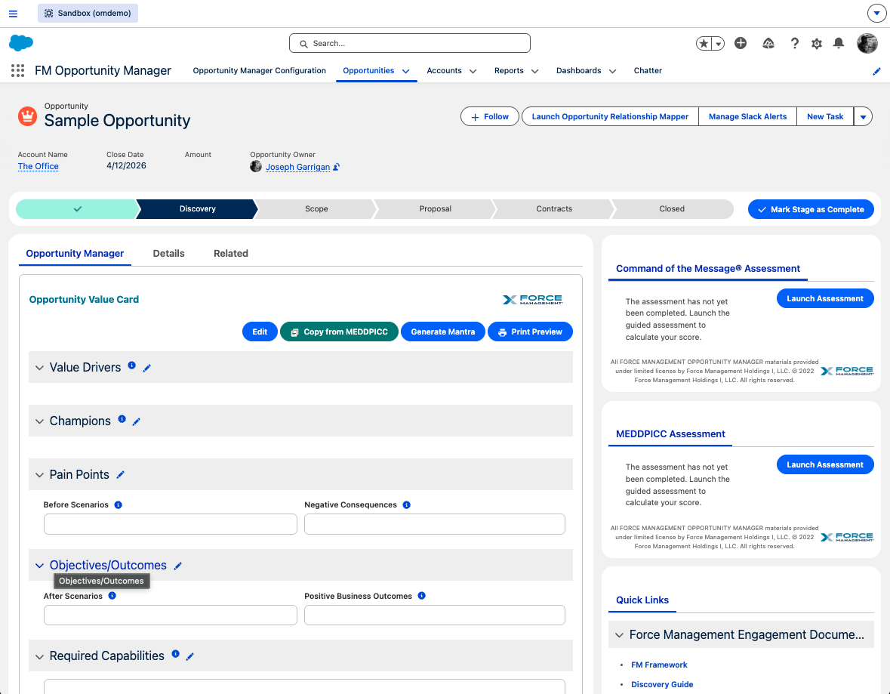This screenshot has height=694, width=890.
Task: Click the notifications bell icon
Action: point(838,44)
